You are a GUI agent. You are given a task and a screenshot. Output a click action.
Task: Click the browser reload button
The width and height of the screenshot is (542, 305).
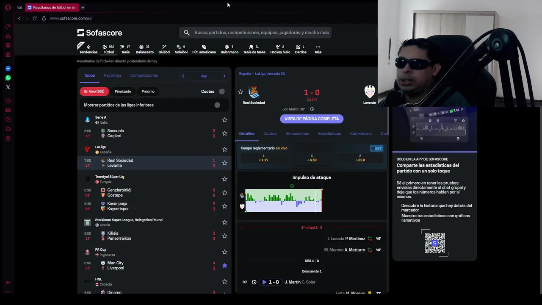point(34,18)
